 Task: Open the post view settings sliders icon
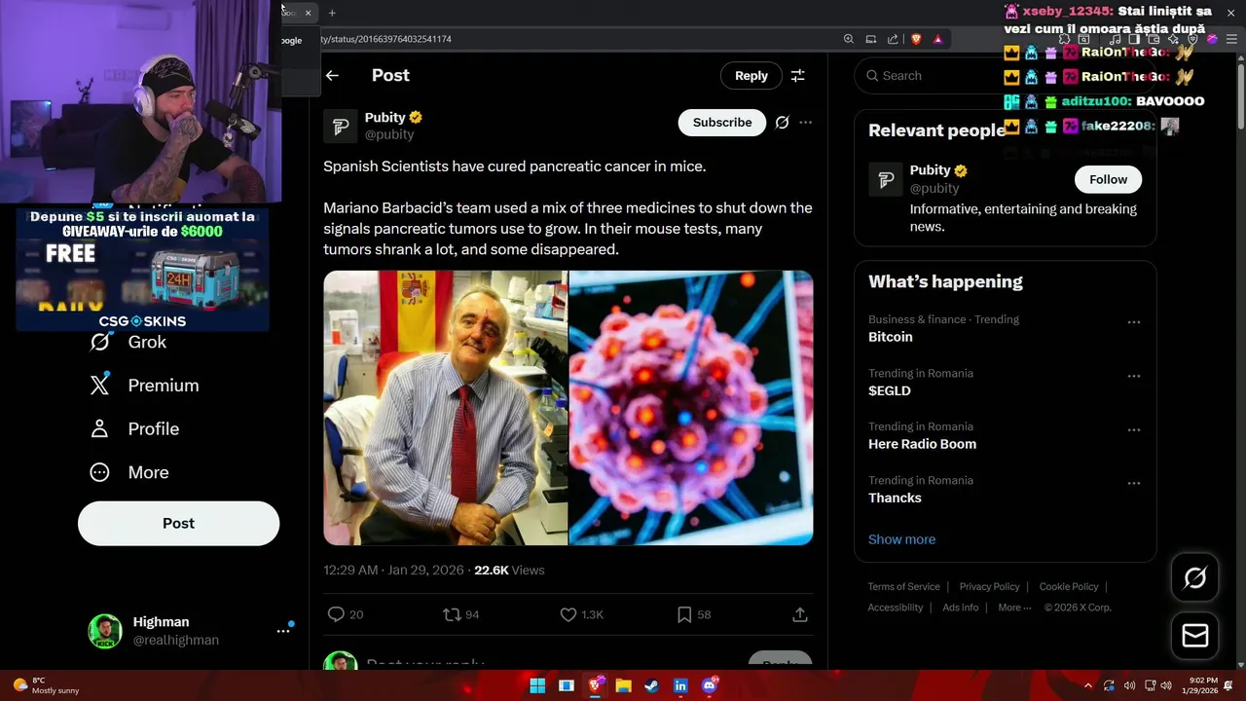(x=797, y=75)
